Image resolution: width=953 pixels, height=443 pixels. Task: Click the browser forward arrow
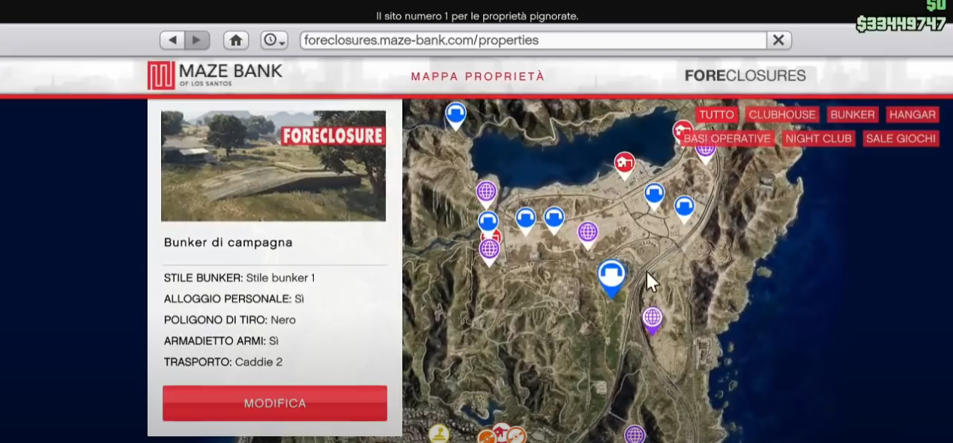click(197, 40)
